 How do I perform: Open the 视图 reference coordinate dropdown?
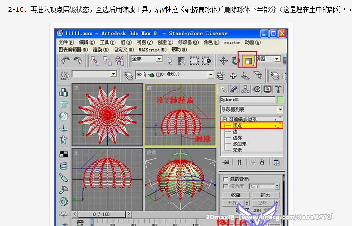(277, 59)
